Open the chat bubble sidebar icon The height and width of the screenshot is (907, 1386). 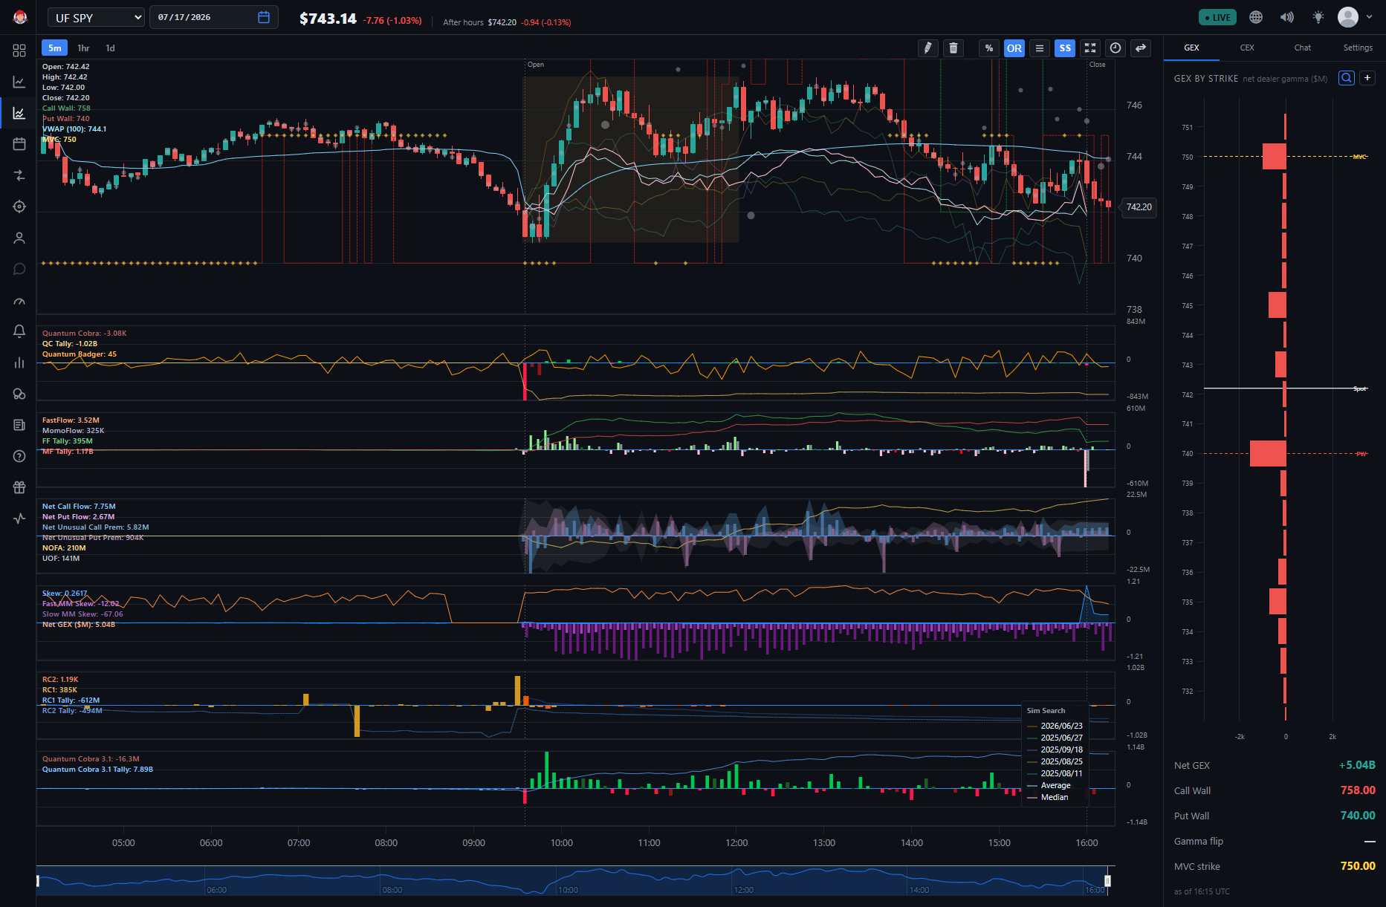click(19, 269)
